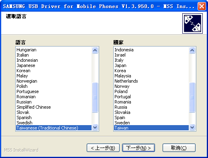Click the installer logo icon
The width and height of the screenshot is (208, 158).
click(x=192, y=23)
